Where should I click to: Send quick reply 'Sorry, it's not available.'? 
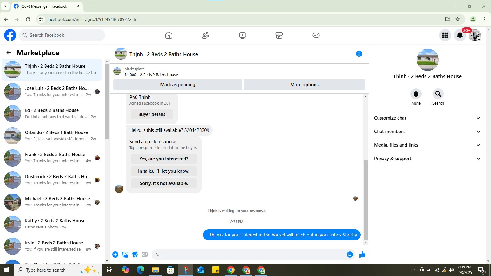tap(164, 183)
